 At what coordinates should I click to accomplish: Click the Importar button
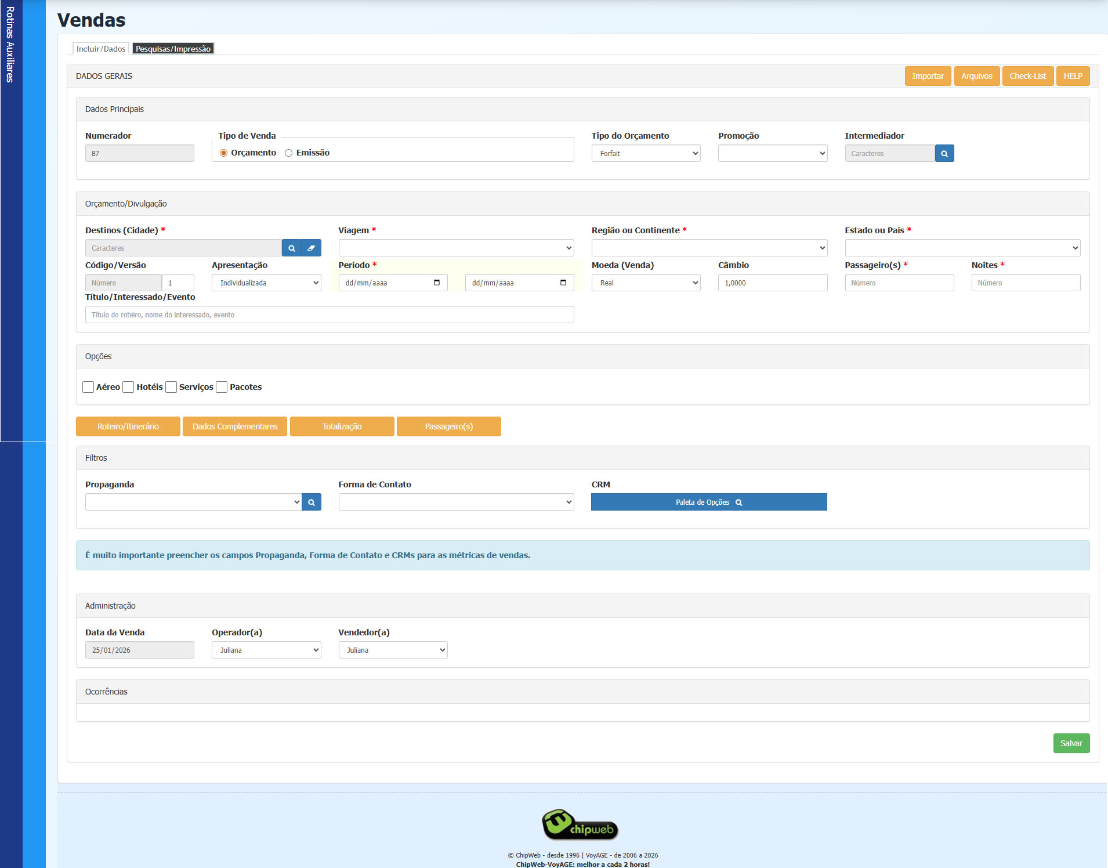(927, 76)
